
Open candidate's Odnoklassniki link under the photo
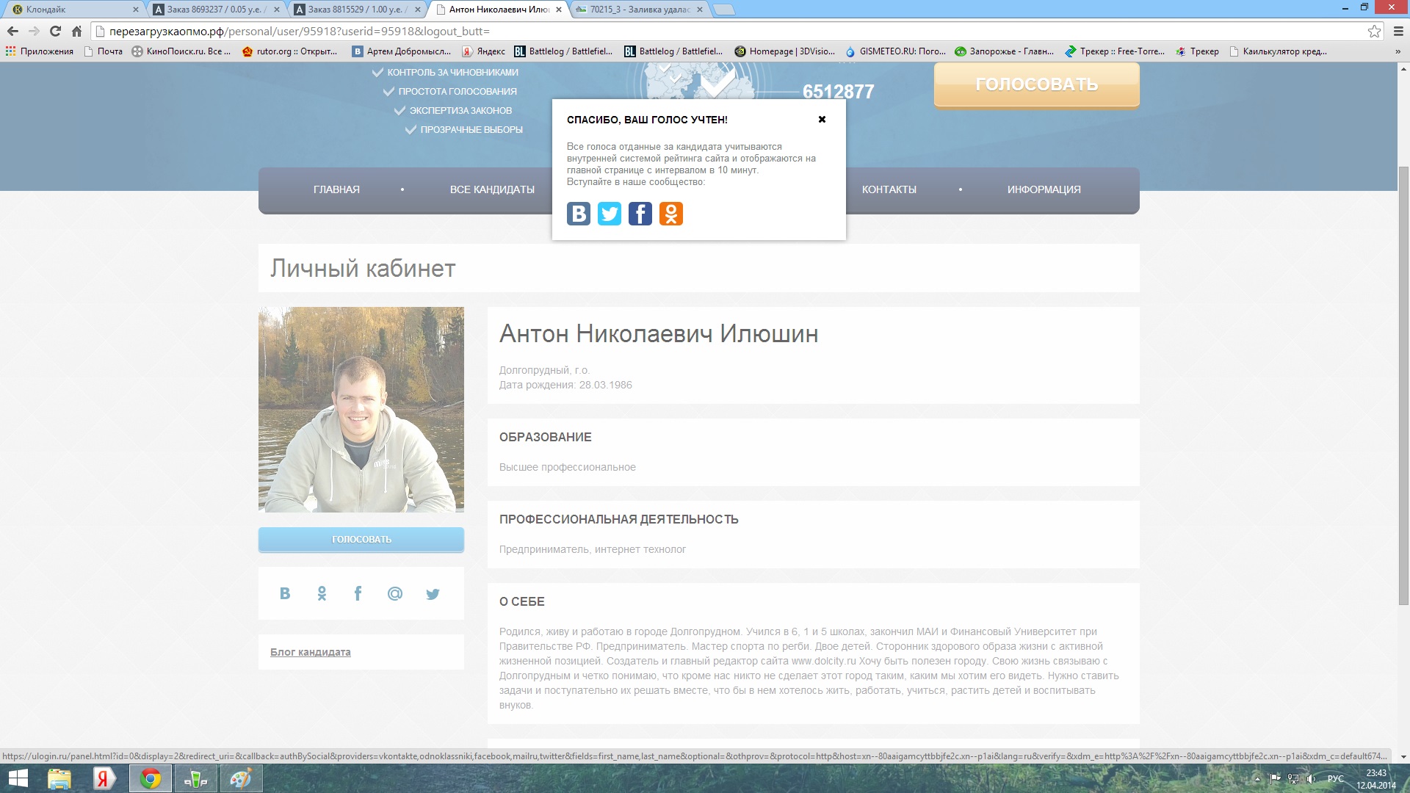point(322,593)
